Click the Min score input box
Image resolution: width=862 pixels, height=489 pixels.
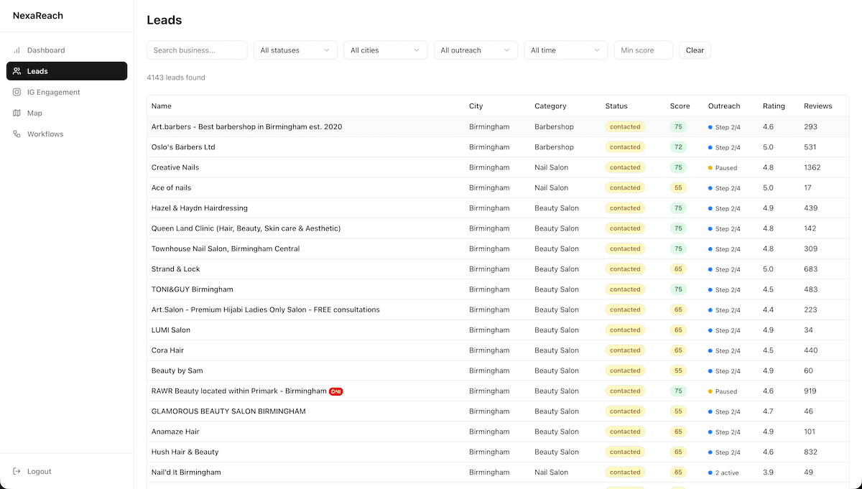pos(642,50)
